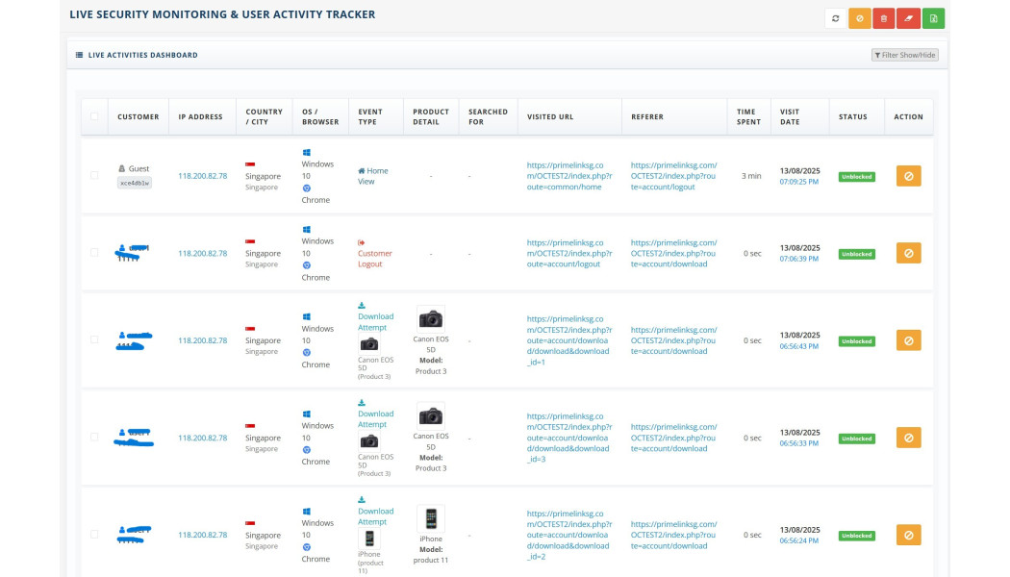Click the 06:56:24 PM visit time
The width and height of the screenshot is (1010, 577).
(x=798, y=540)
